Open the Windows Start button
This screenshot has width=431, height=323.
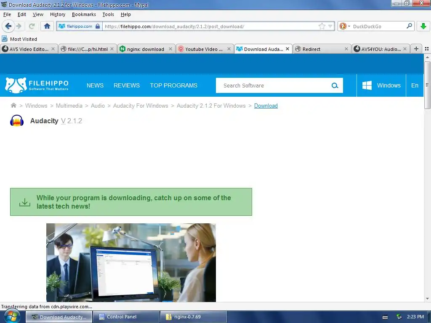12,317
